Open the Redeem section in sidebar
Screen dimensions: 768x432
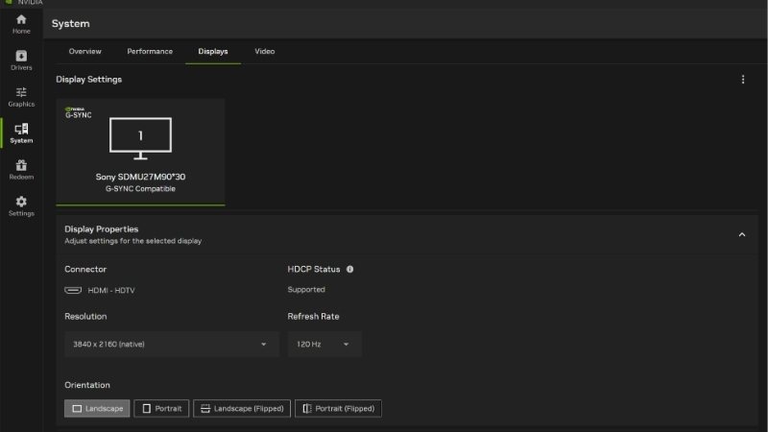point(21,170)
